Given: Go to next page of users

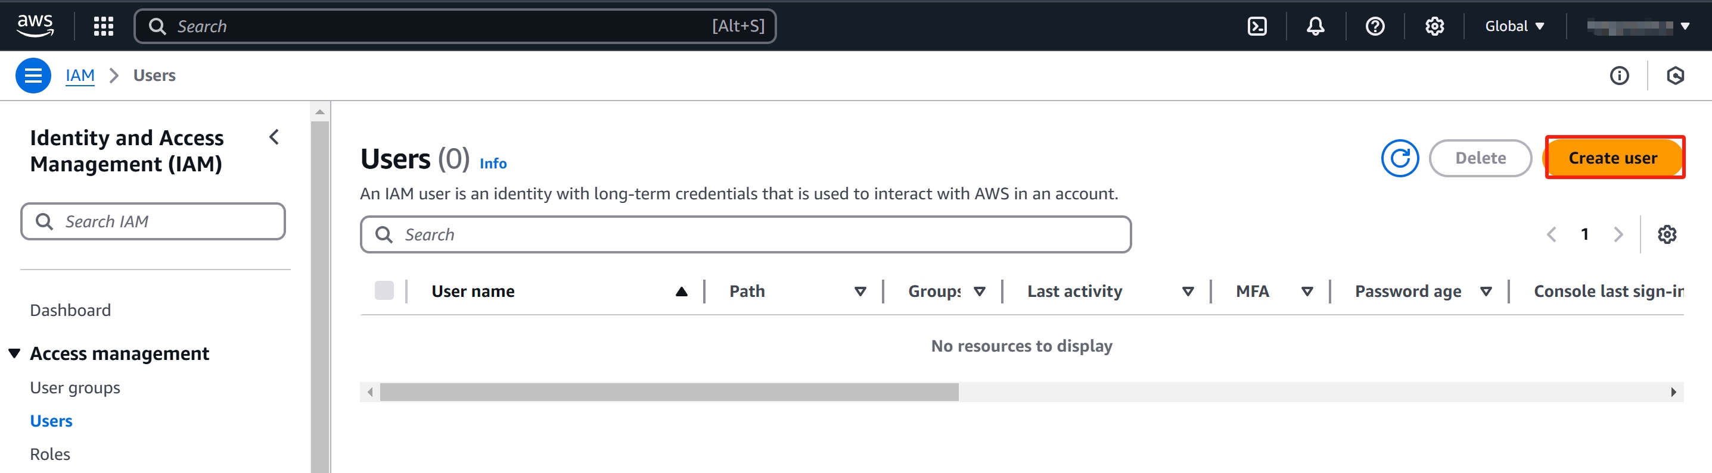Looking at the screenshot, I should [1618, 234].
